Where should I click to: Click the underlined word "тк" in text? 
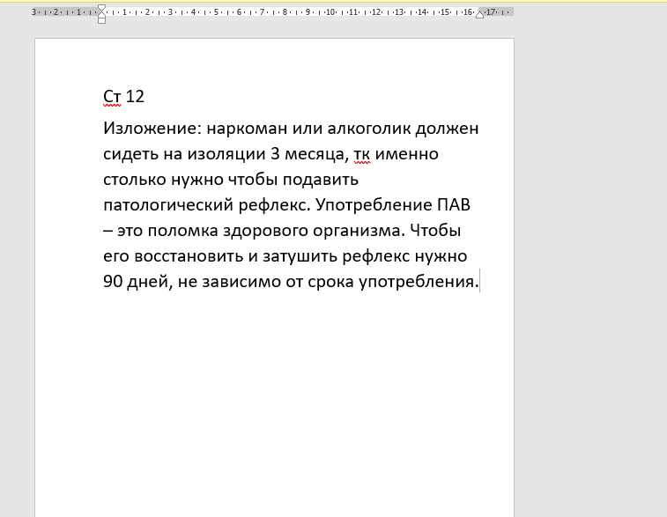tap(362, 155)
